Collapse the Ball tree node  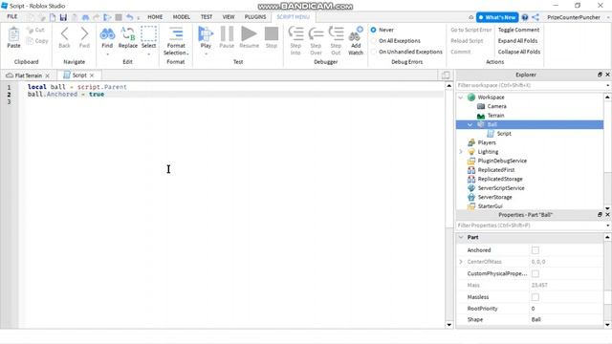(x=470, y=124)
